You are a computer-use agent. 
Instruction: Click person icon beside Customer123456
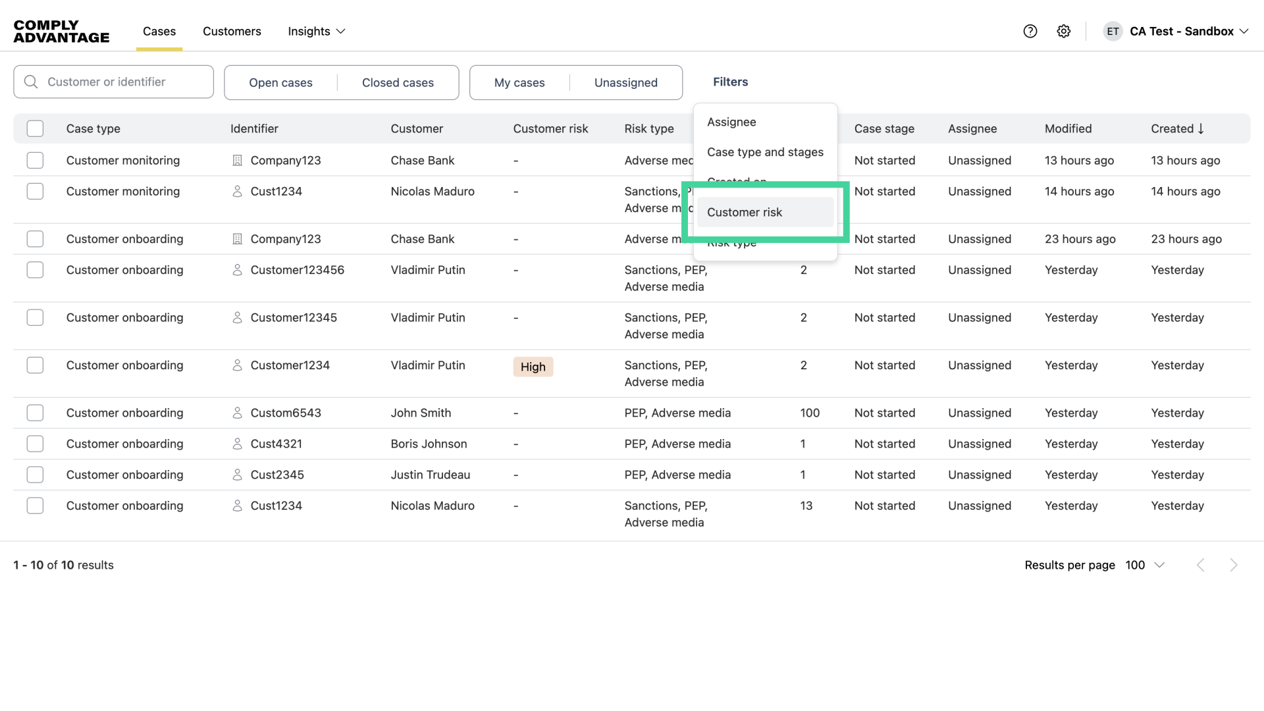(238, 270)
